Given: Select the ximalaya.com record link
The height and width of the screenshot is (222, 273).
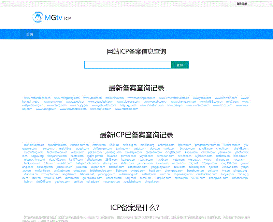Looking at the screenshot, I should tap(133, 152).
